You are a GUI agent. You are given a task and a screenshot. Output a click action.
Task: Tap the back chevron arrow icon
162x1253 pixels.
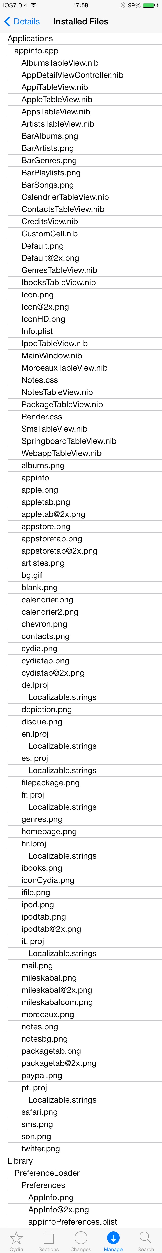7,21
